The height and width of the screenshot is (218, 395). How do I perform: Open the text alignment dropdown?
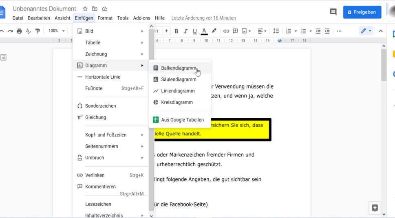262,31
